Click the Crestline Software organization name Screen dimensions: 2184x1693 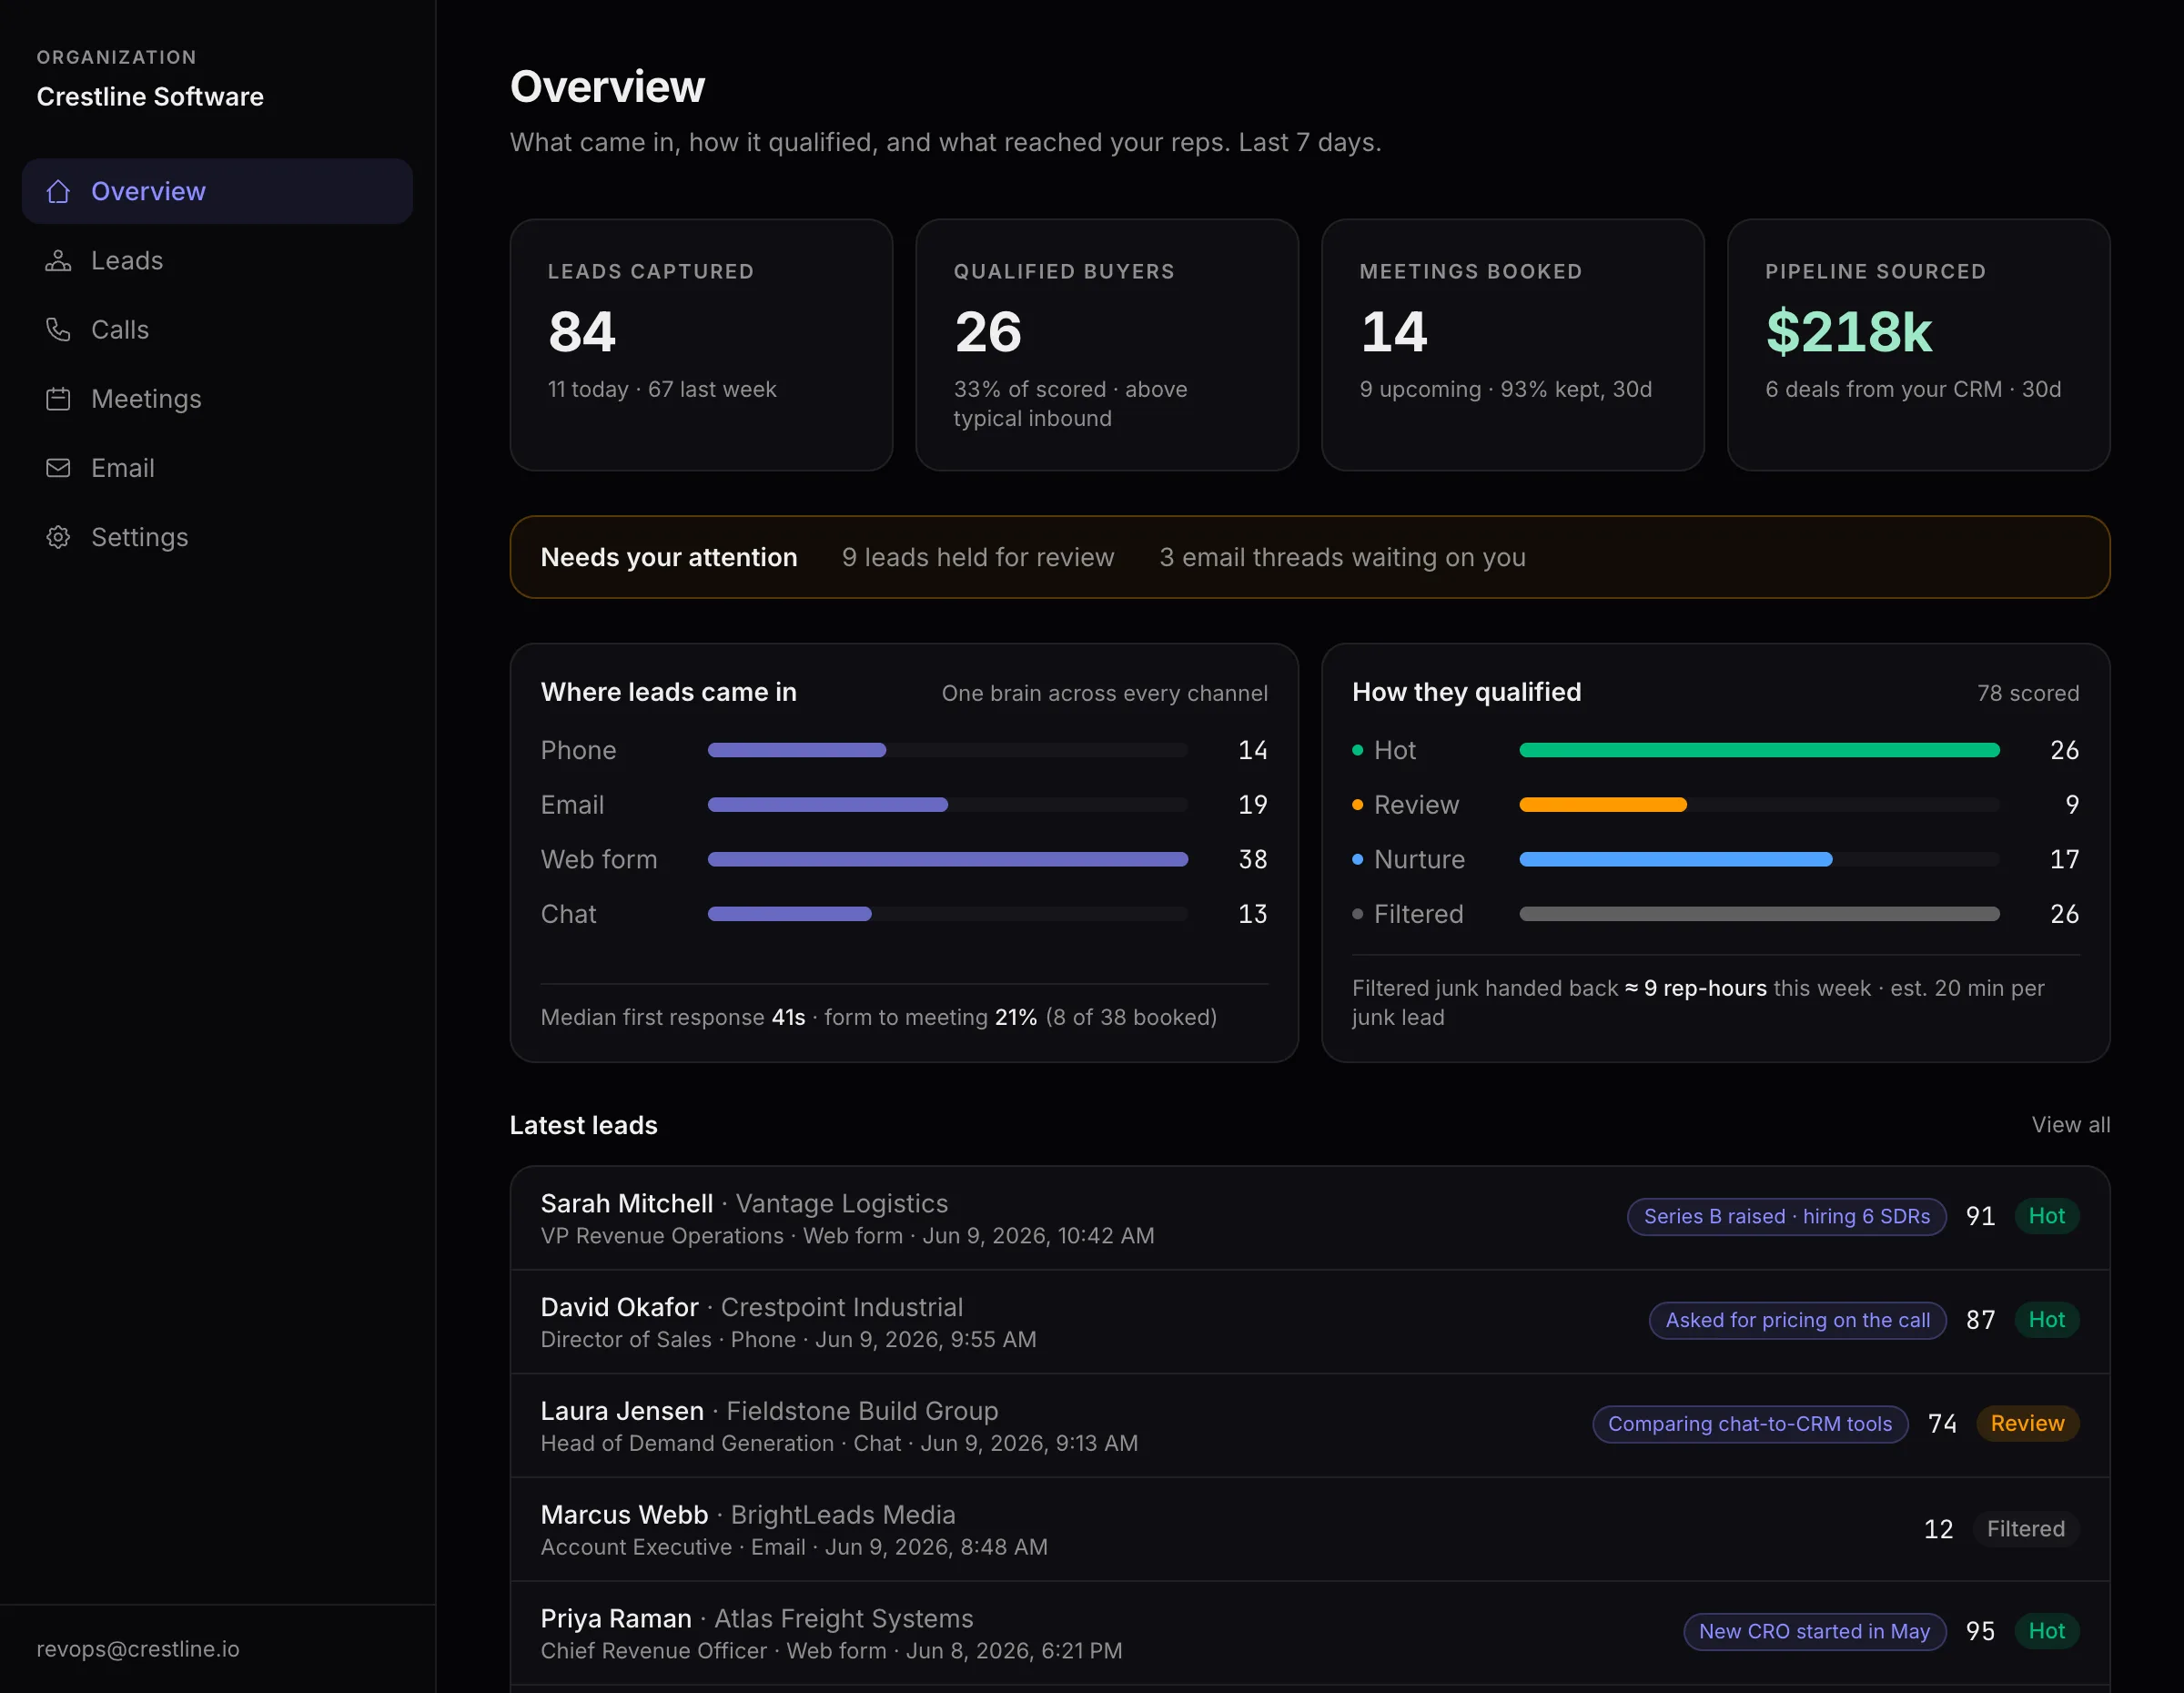point(150,97)
